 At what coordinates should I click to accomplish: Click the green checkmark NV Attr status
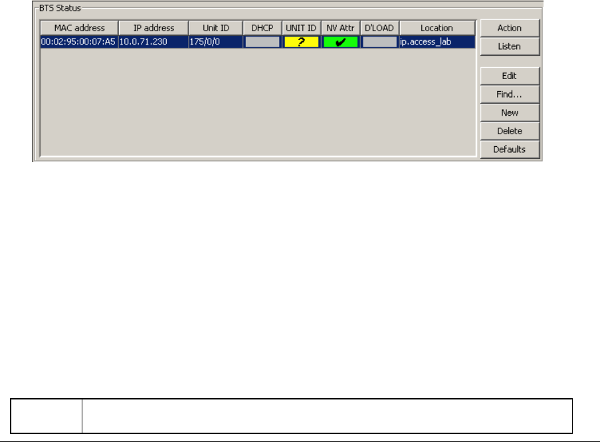pyautogui.click(x=341, y=42)
